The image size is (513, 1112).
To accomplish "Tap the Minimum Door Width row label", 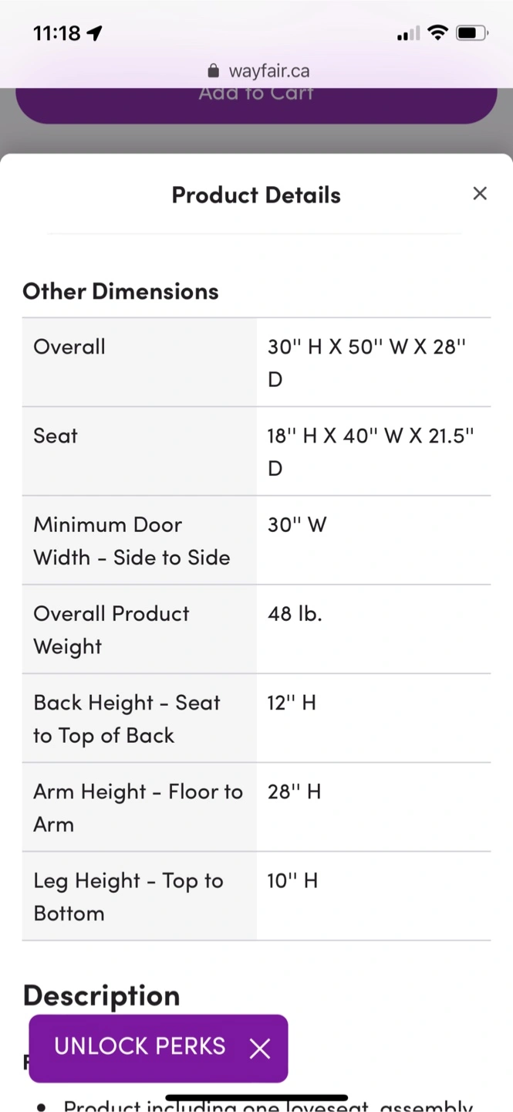I will (x=139, y=540).
